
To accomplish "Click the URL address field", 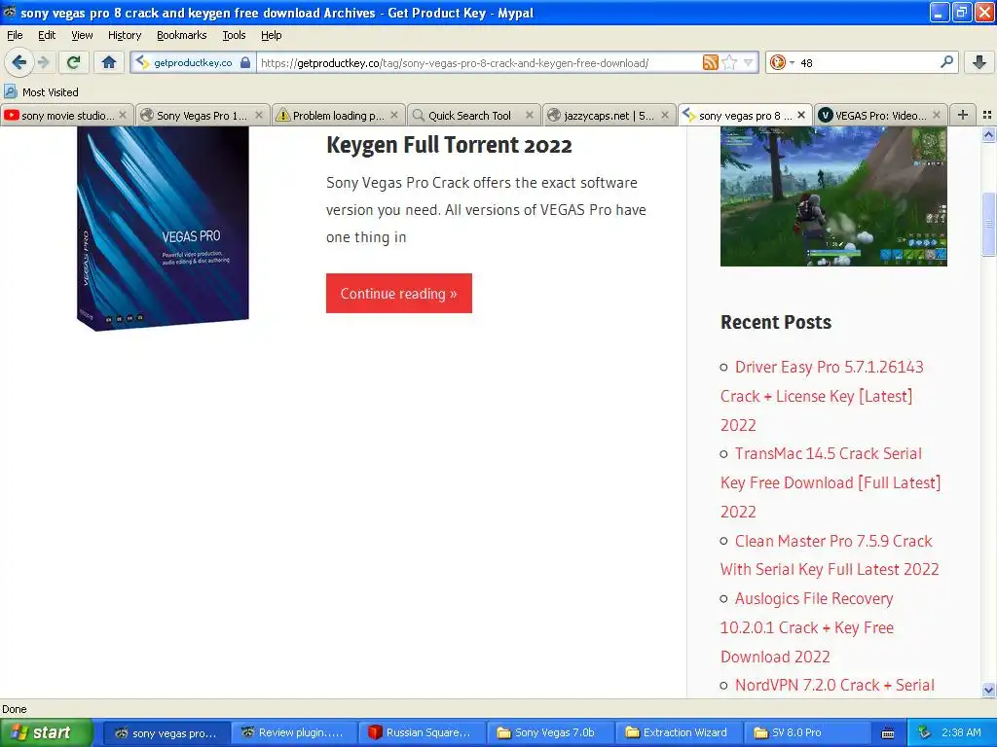I will pos(478,62).
